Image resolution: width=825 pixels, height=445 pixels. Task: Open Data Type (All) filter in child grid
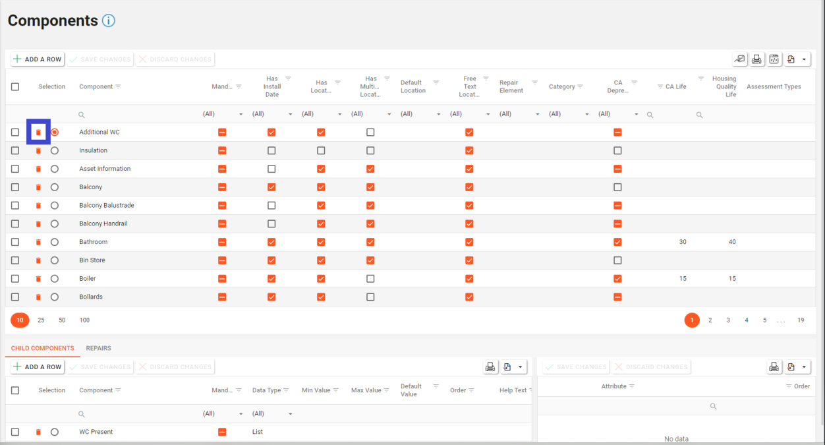290,414
